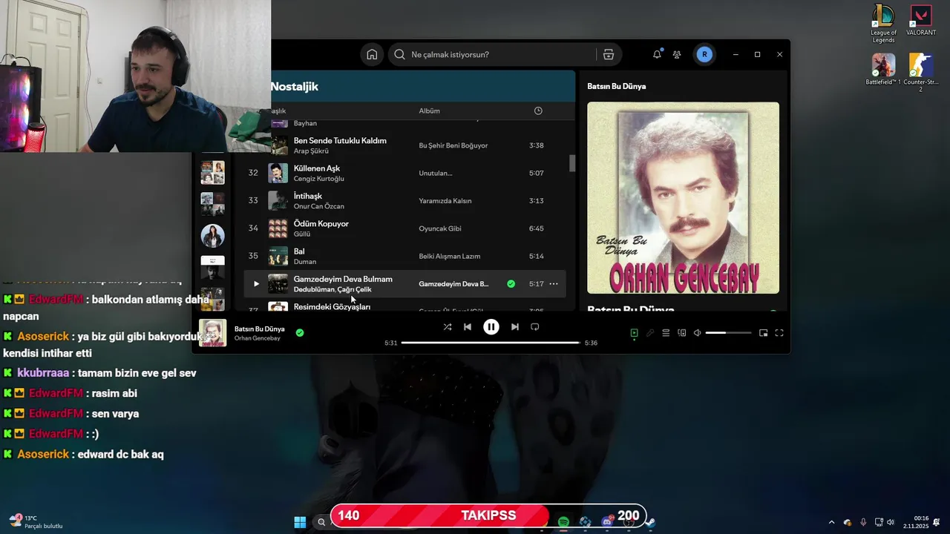Viewport: 950px width, 534px height.
Task: Seek on the song progress bar
Action: [x=491, y=343]
